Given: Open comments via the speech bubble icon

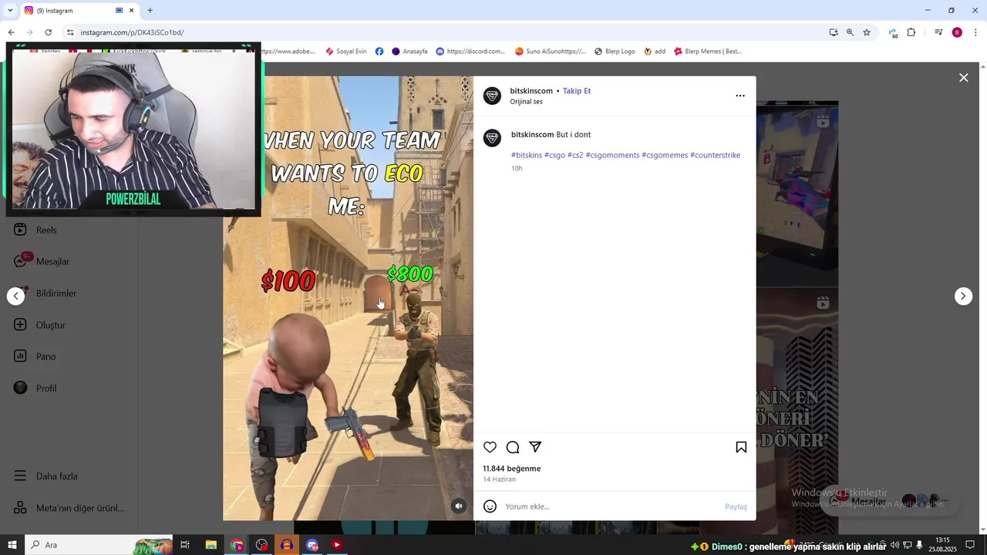Looking at the screenshot, I should coord(513,447).
